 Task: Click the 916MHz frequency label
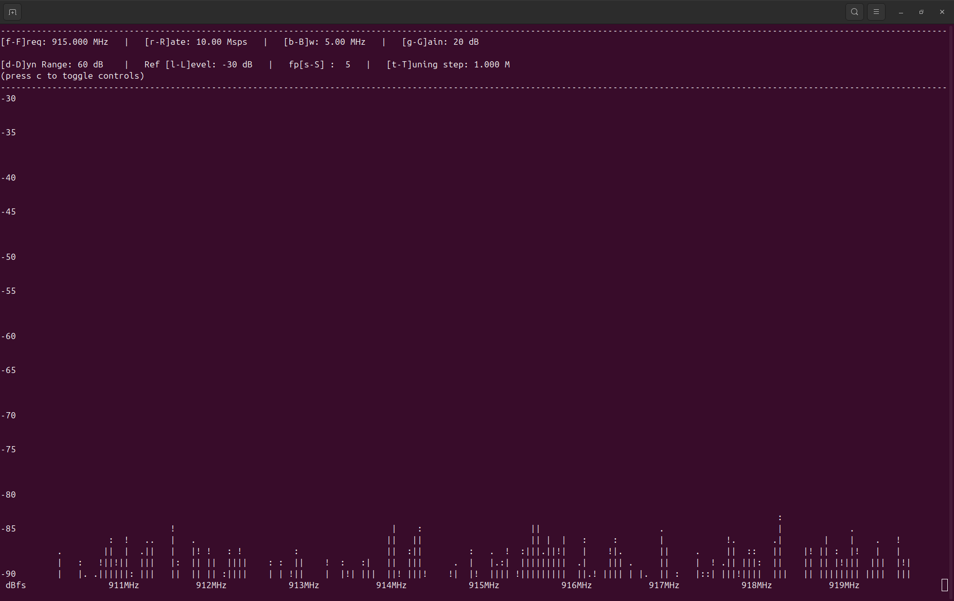pos(577,585)
